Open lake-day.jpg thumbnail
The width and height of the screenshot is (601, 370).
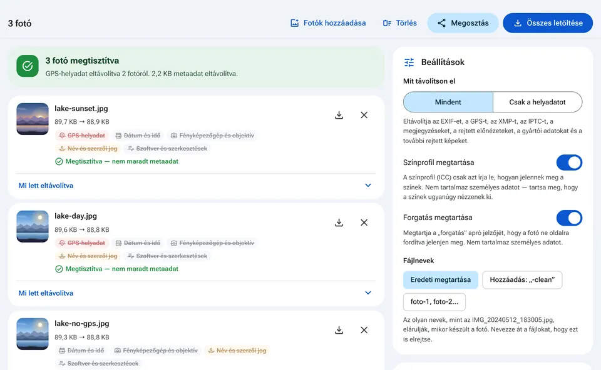coord(33,226)
